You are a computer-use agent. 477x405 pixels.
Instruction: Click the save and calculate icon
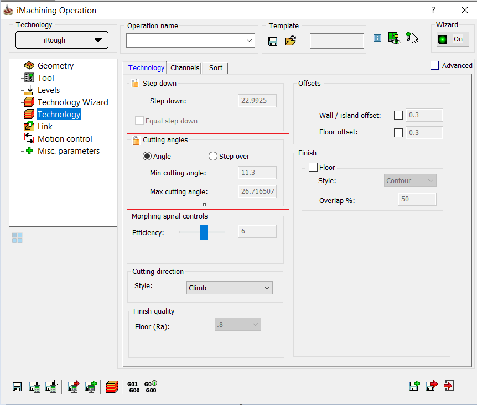click(x=34, y=387)
